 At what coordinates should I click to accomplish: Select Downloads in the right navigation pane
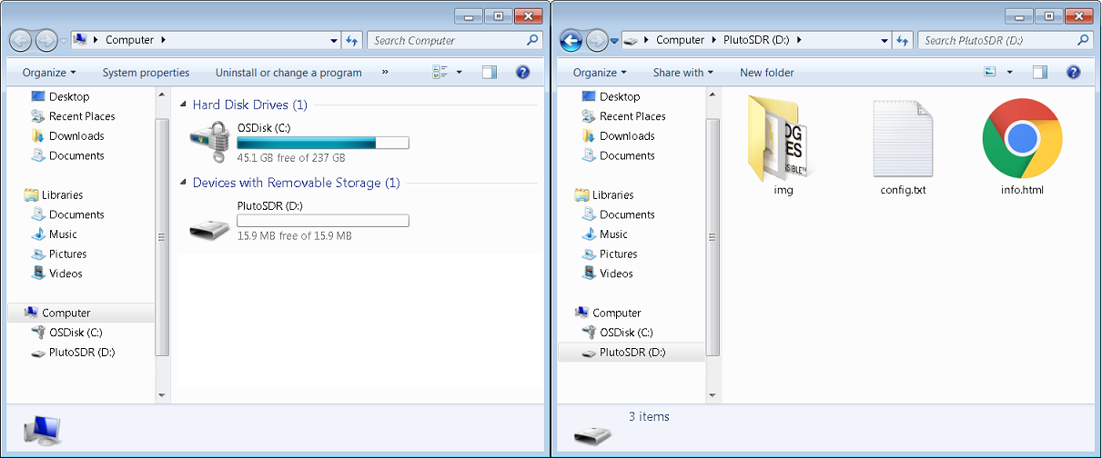pyautogui.click(x=626, y=136)
